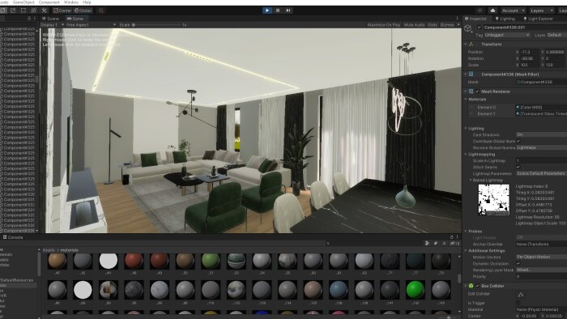Open the Display 1 dropdown
The image size is (567, 319).
pos(52,25)
